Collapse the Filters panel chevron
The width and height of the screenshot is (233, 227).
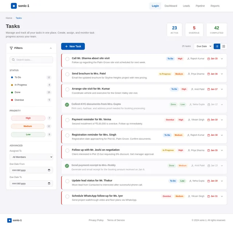click(x=51, y=48)
